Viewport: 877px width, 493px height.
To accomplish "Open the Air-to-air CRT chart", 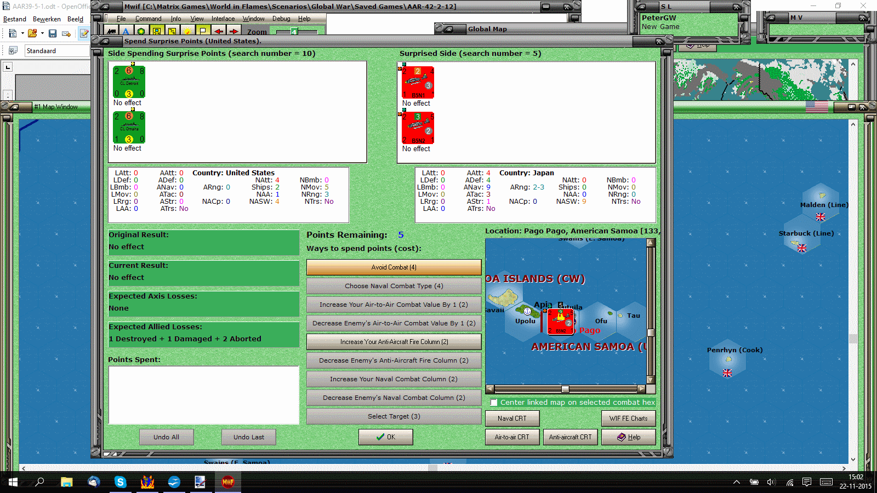I will point(512,437).
